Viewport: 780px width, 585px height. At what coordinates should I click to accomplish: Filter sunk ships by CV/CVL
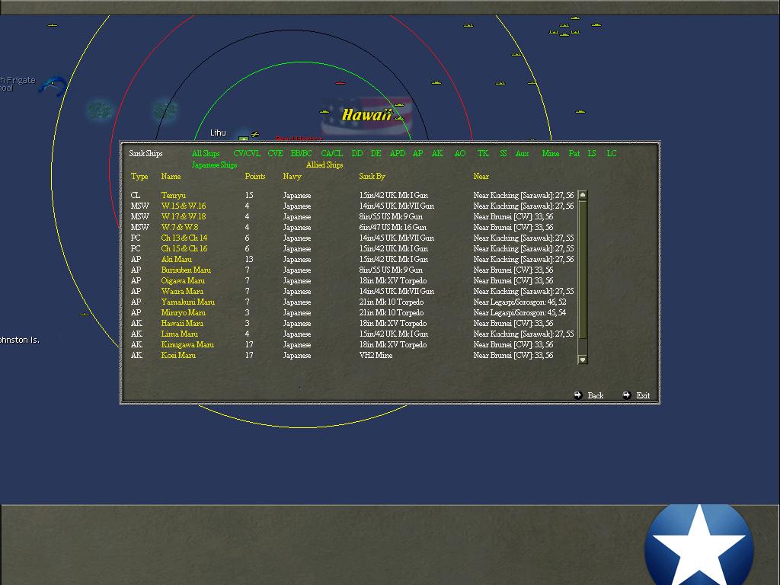(247, 153)
